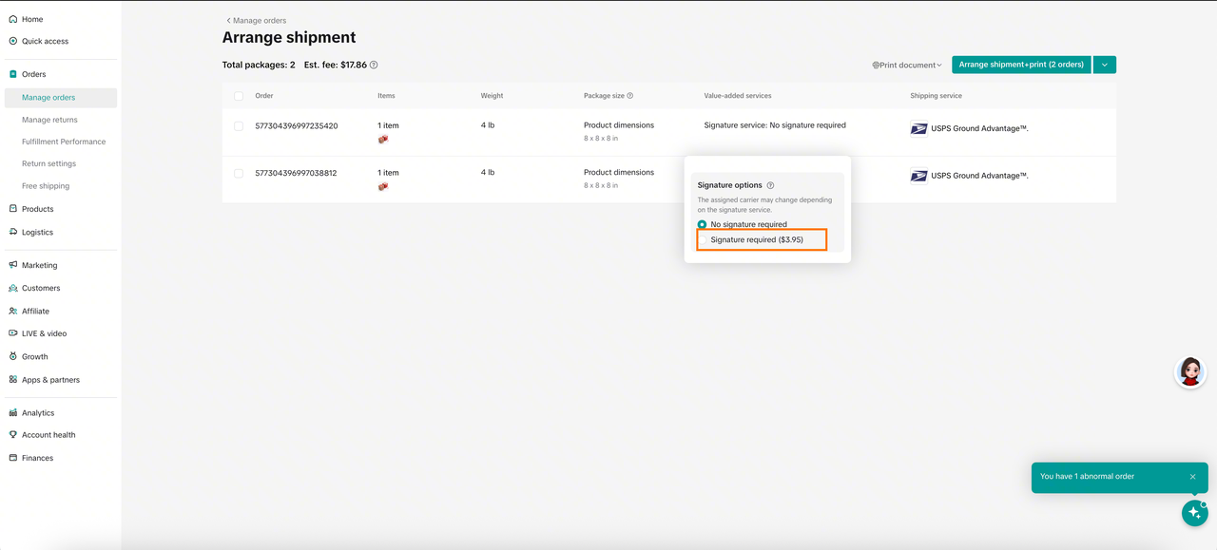Click the AI assistant sparkle button
Image resolution: width=1217 pixels, height=550 pixels.
coord(1194,513)
